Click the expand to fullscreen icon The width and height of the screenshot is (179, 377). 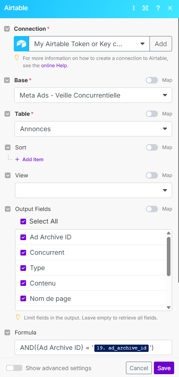(145, 8)
